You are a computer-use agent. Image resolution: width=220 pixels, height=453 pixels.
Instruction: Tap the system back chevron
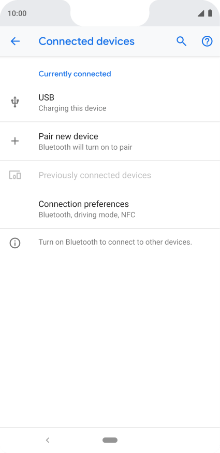(48, 440)
